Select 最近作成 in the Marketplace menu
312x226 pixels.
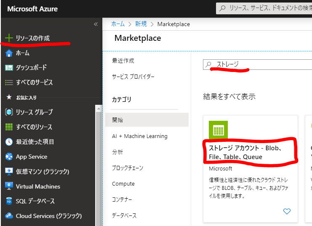123,61
